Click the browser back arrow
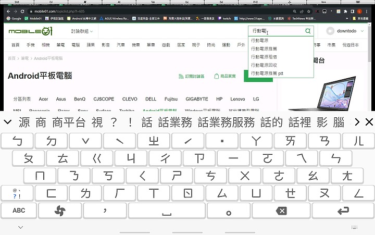This screenshot has height=235, width=375. coord(8,11)
